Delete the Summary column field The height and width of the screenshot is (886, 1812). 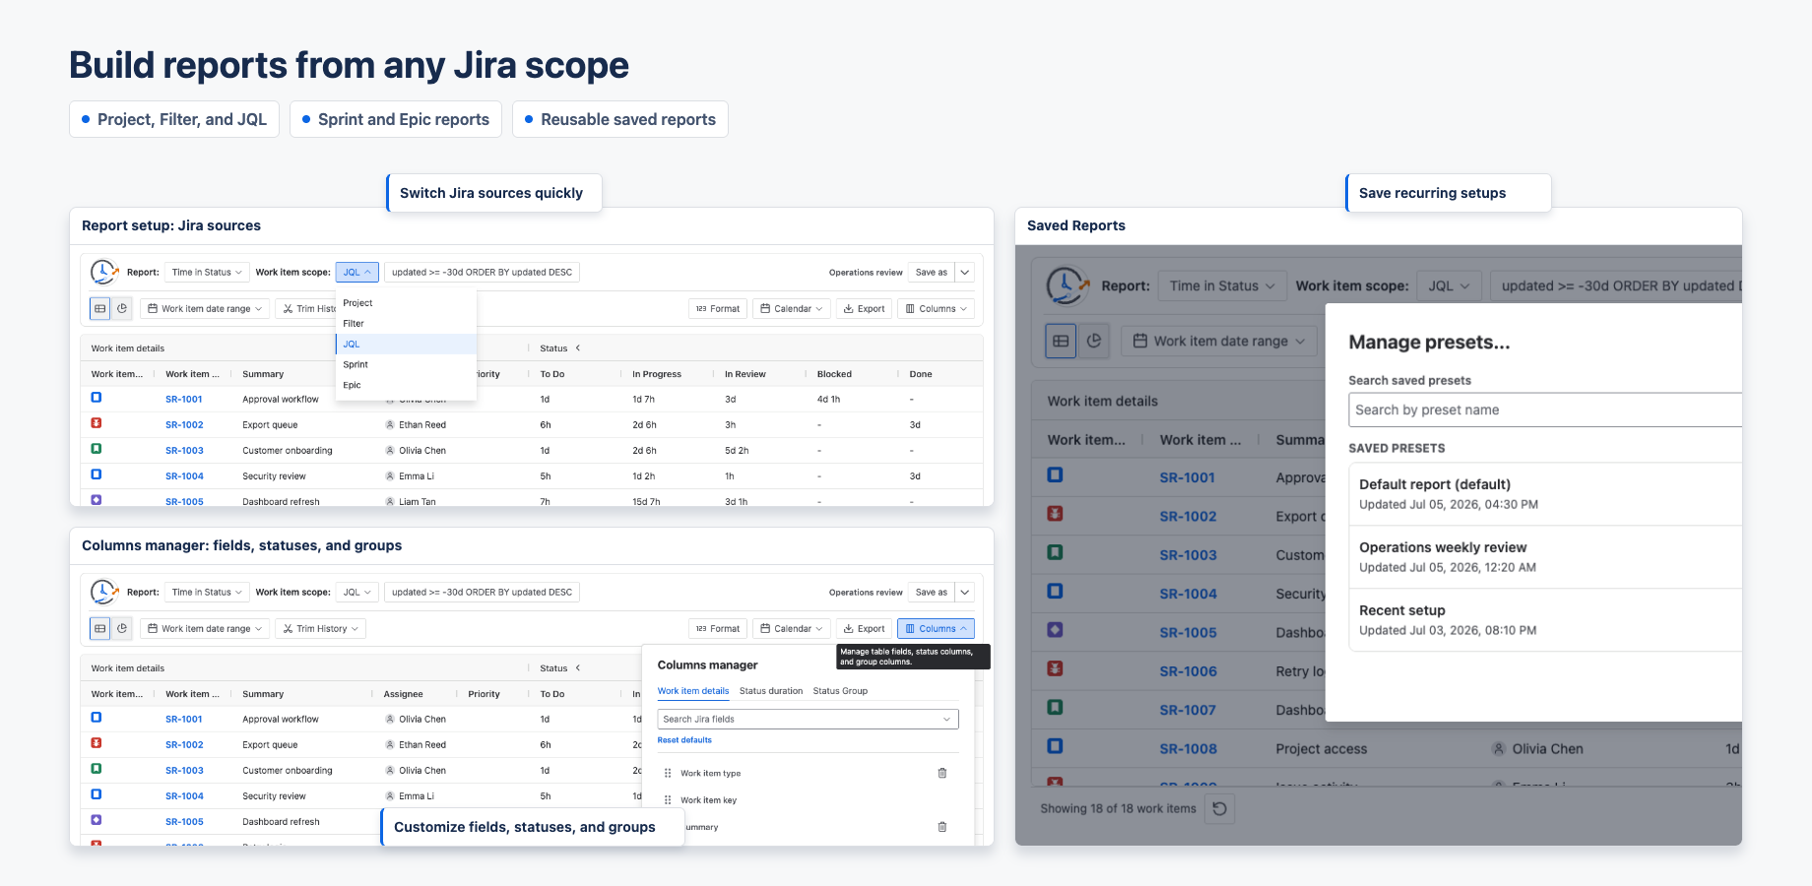(942, 827)
